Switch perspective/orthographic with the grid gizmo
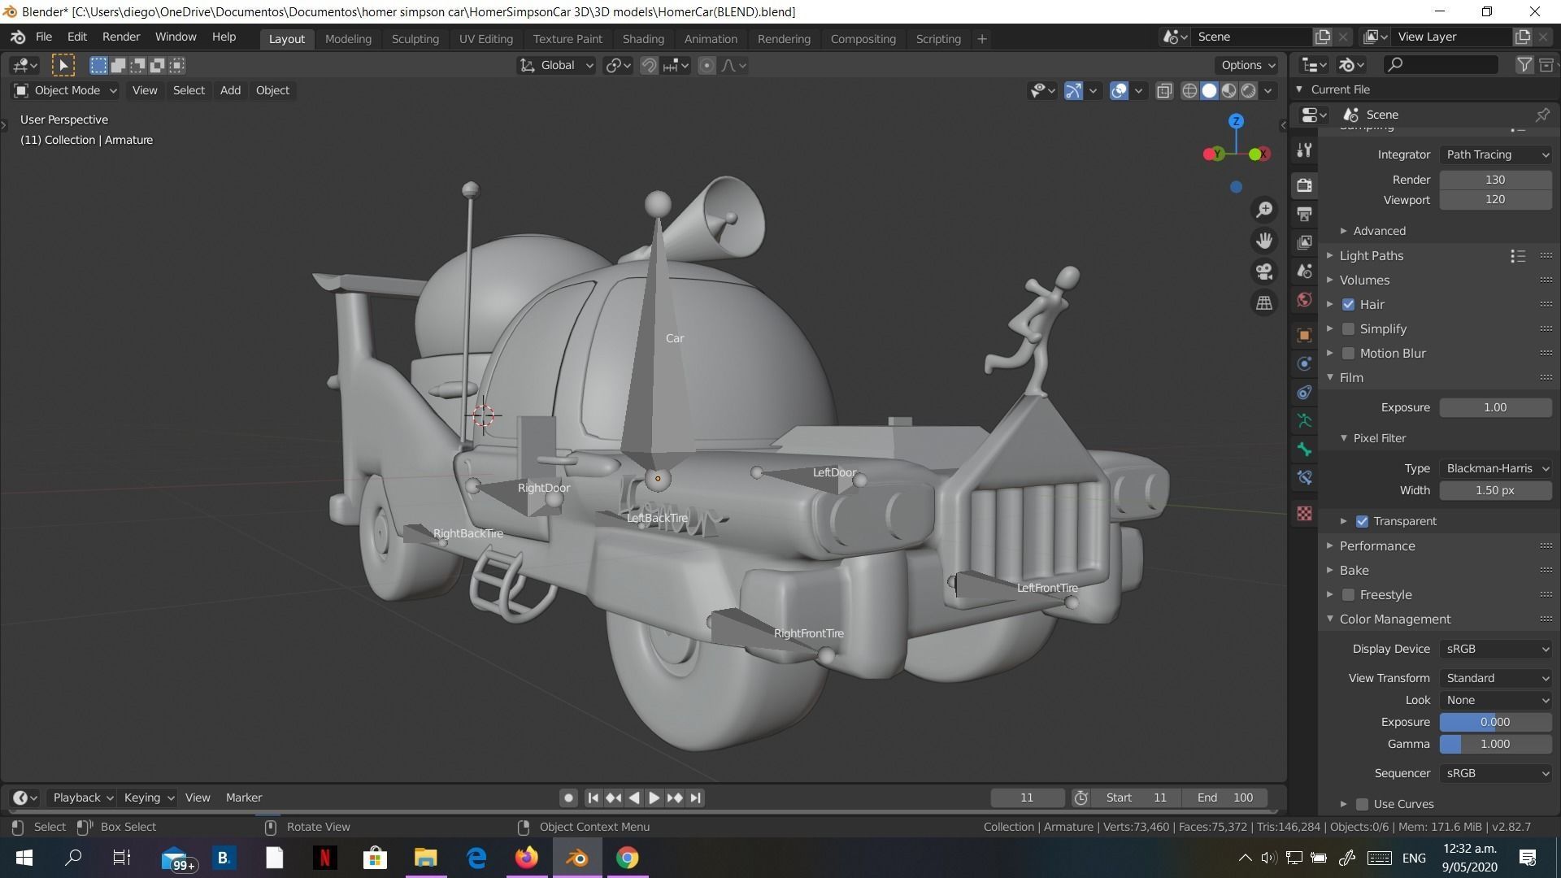Viewport: 1561px width, 878px height. [1264, 302]
